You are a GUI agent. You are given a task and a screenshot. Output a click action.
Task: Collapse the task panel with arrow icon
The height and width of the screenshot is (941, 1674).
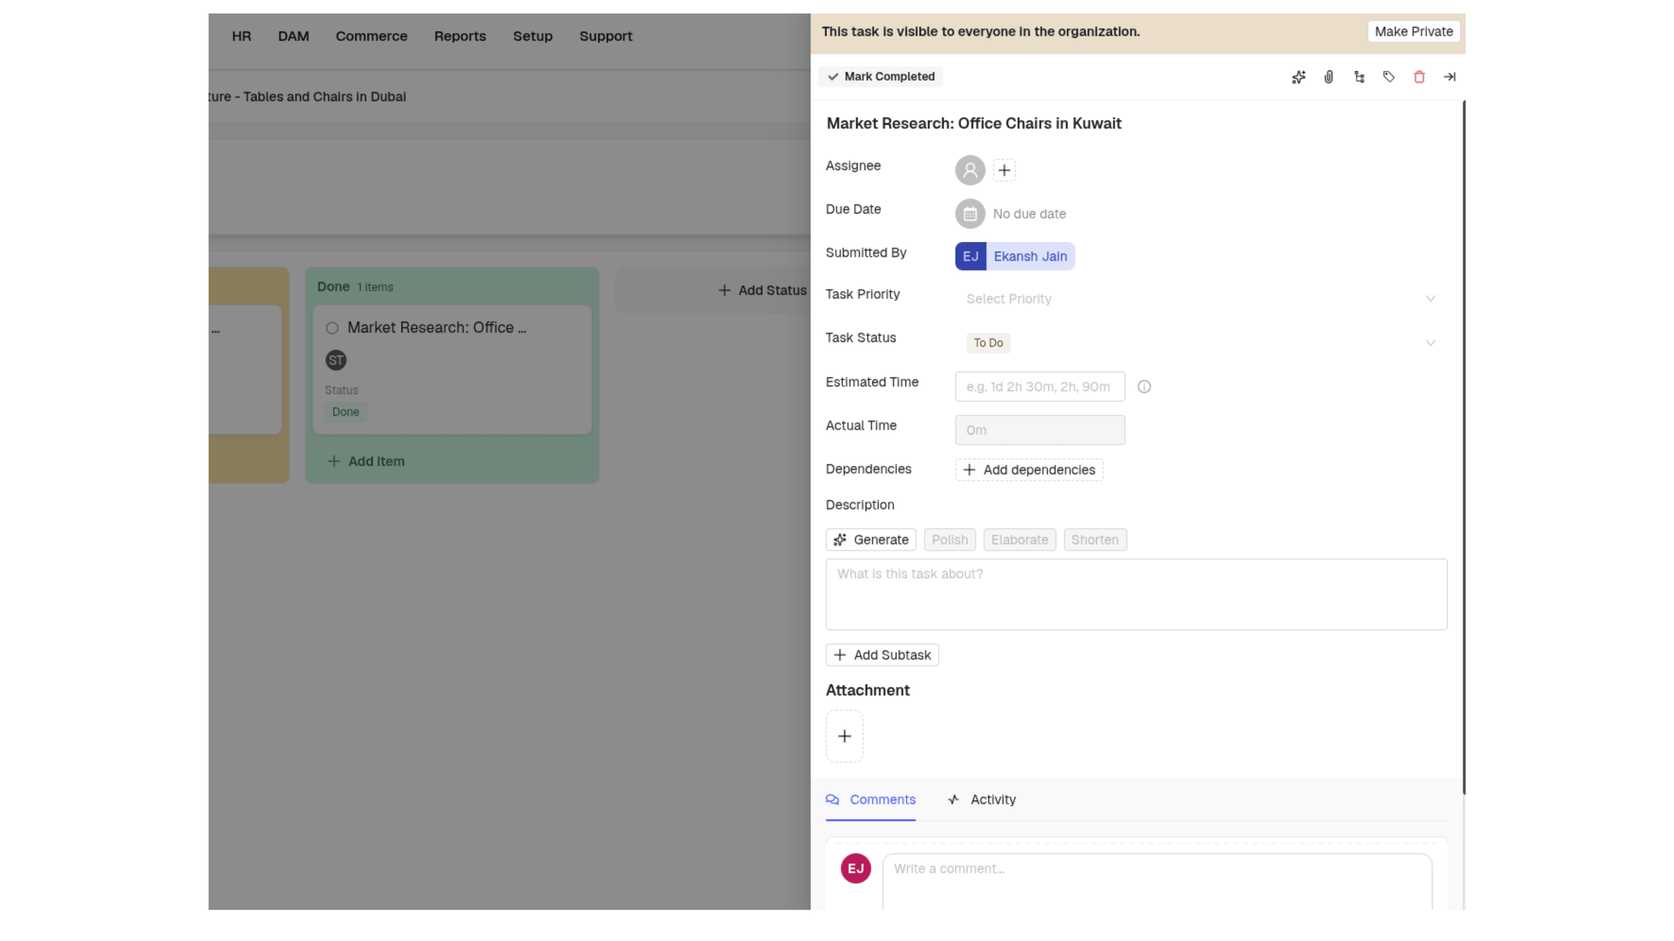tap(1449, 77)
